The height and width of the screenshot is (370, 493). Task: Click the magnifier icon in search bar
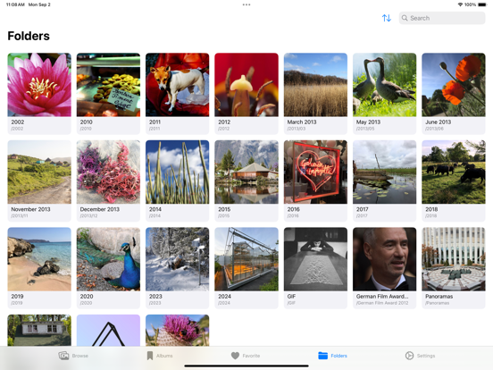tap(405, 18)
